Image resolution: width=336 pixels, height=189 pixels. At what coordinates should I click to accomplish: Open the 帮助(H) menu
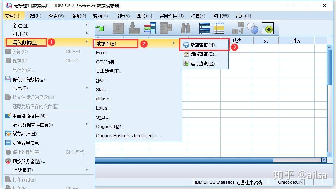[243, 16]
